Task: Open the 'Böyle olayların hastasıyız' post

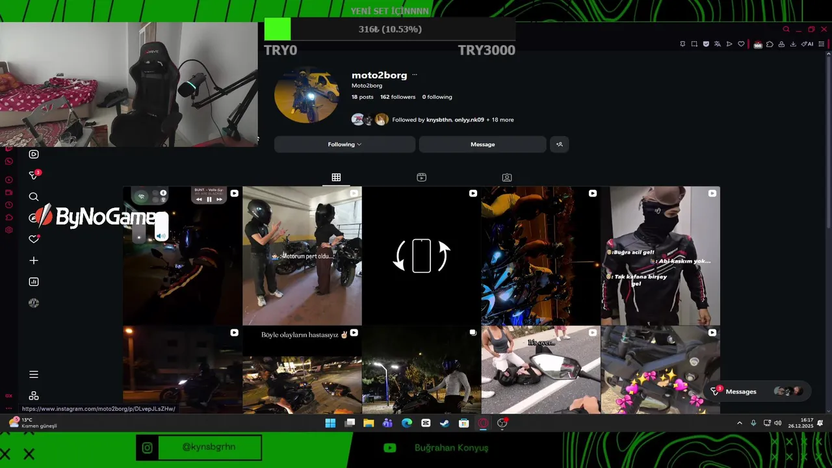Action: pyautogui.click(x=302, y=370)
